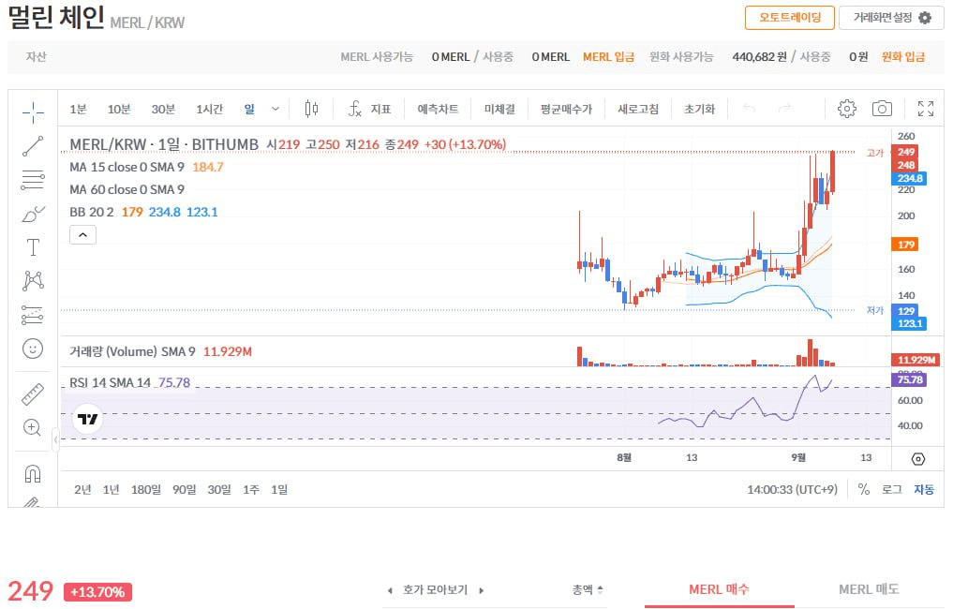Toggle the magnet snap mode

33,473
